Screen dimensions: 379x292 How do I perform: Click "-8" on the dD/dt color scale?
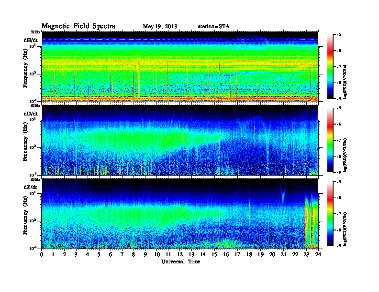coord(339,156)
